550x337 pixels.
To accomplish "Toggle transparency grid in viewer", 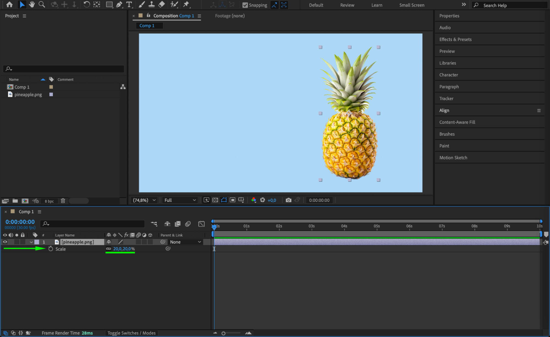I will coord(215,200).
